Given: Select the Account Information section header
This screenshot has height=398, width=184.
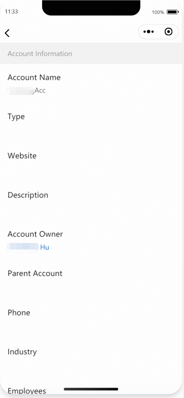Looking at the screenshot, I should tap(92, 53).
